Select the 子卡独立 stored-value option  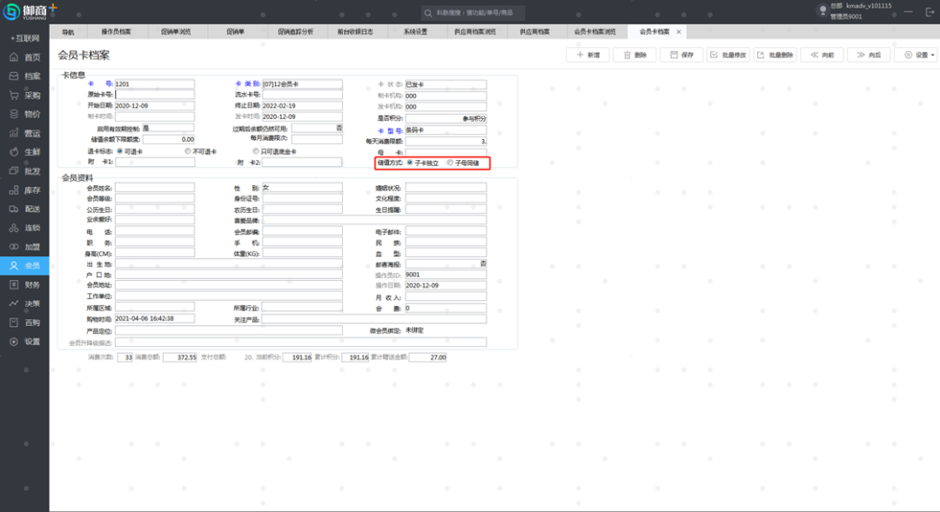(x=410, y=163)
